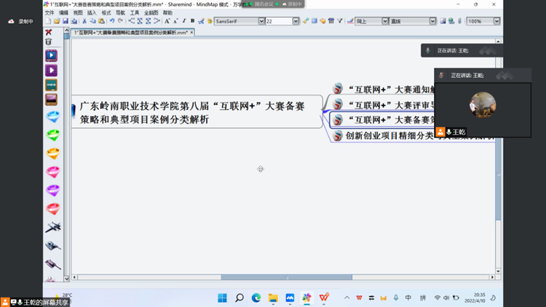Open File Explorer from taskbar
This screenshot has width=546, height=307.
(273, 298)
